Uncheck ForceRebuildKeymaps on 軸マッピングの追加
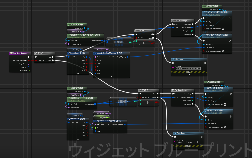Viewport: 252px width, 158px height. [x=225, y=127]
